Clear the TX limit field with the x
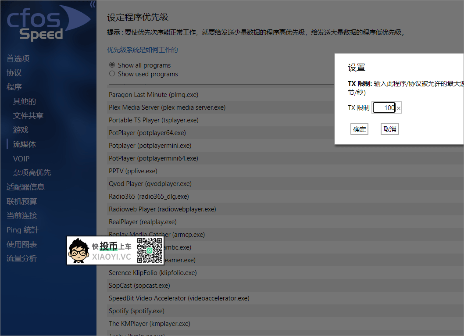This screenshot has width=464, height=336. [399, 108]
